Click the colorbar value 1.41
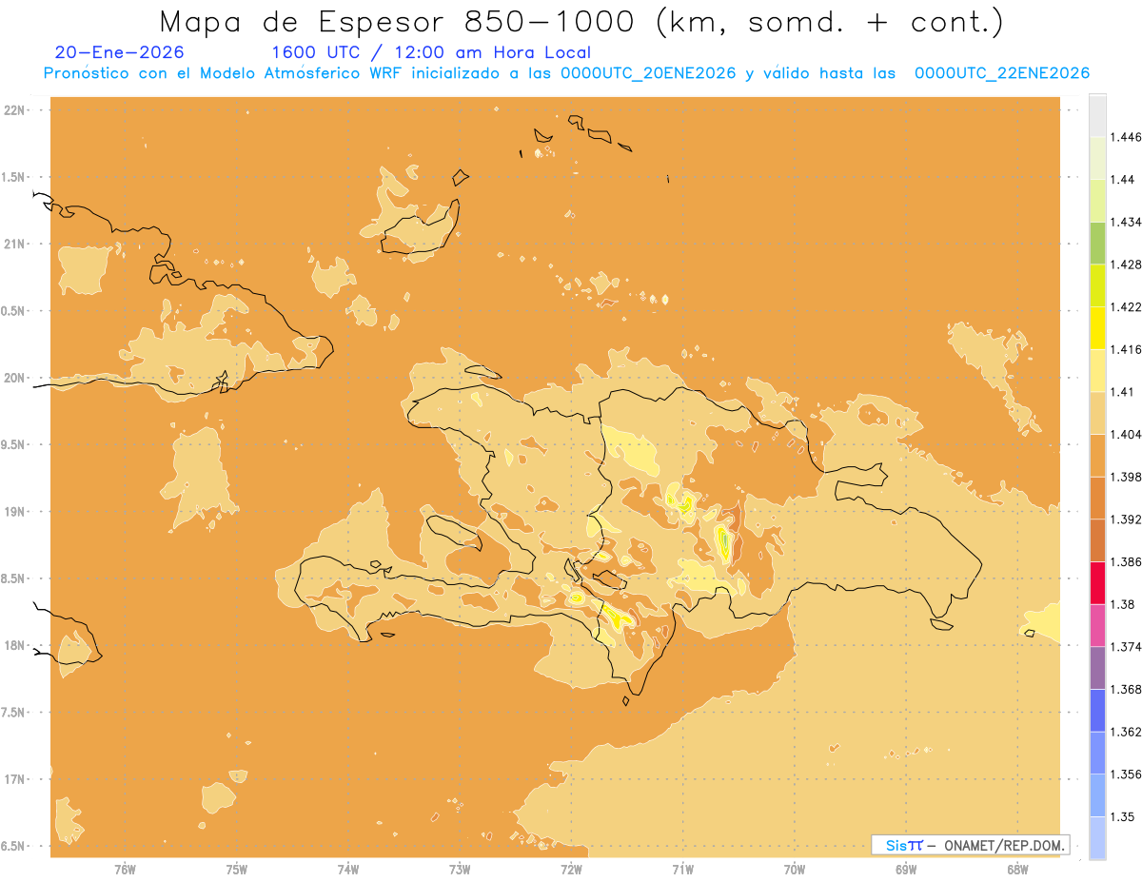This screenshot has height=882, width=1142. pyautogui.click(x=1123, y=392)
